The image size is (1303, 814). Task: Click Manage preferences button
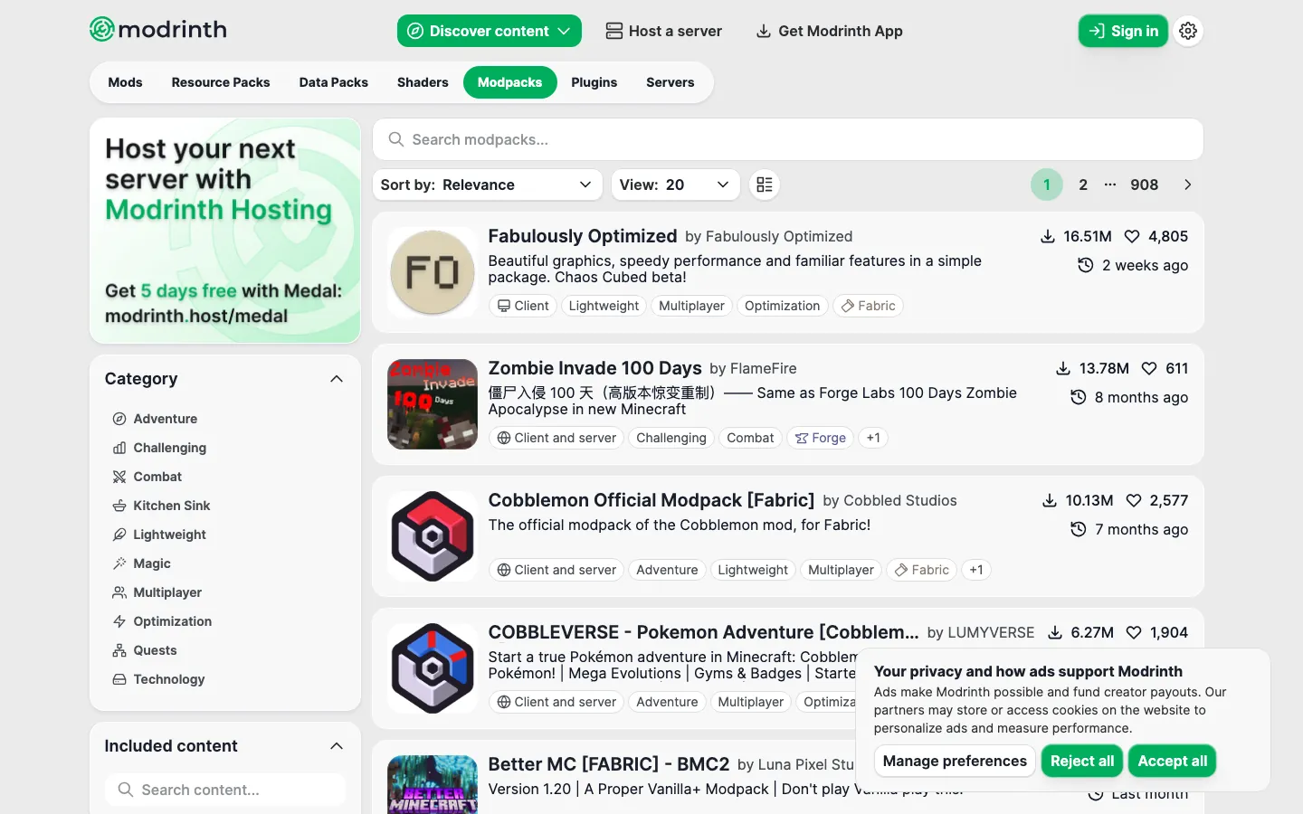coord(955,761)
